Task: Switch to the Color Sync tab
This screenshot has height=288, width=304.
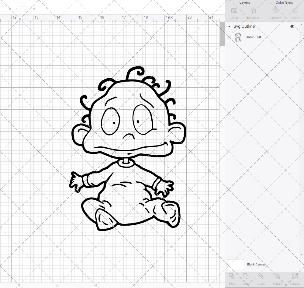Action: pos(284,2)
